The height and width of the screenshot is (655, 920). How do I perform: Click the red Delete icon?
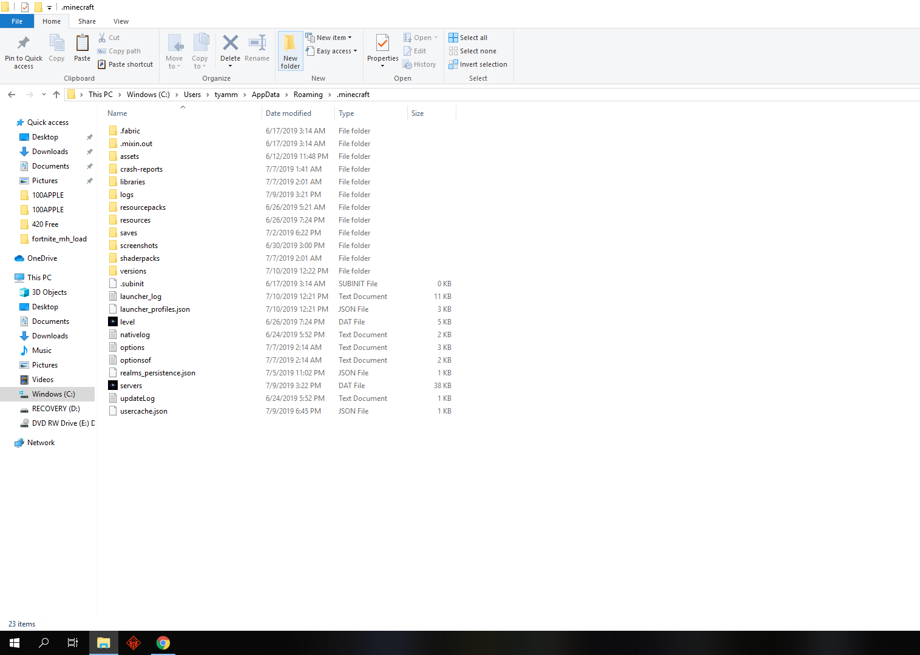pyautogui.click(x=230, y=43)
